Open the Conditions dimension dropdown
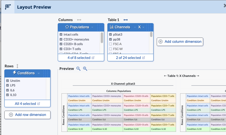 pos(38,73)
